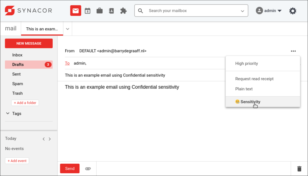Switch to the 'This is an exam...' tab

tap(42, 29)
